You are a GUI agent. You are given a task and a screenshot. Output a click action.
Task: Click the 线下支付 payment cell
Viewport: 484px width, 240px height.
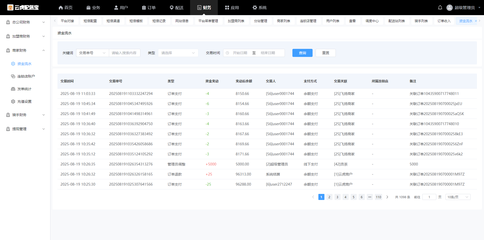click(x=311, y=164)
